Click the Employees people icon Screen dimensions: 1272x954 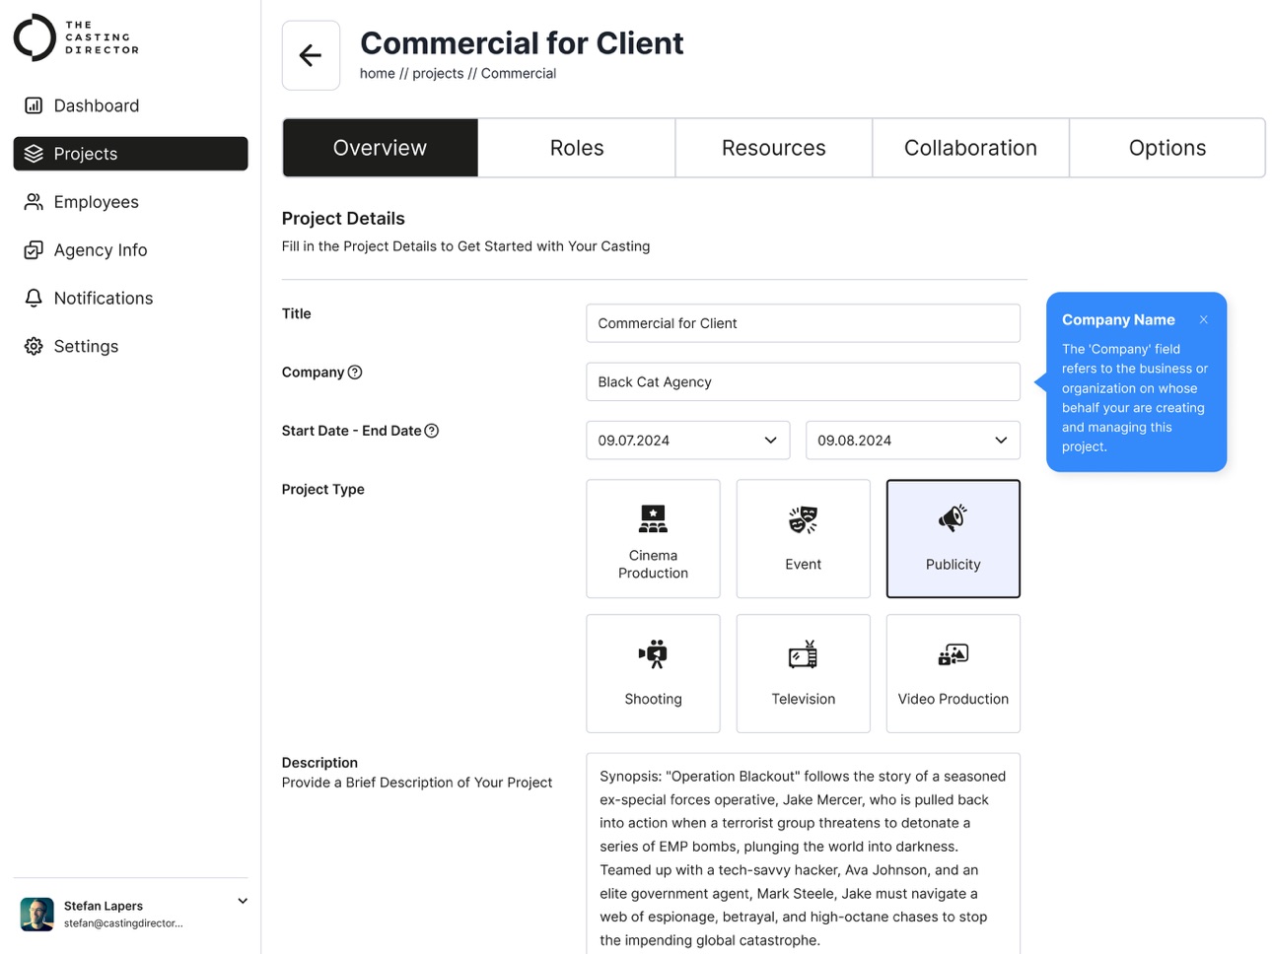(x=34, y=202)
